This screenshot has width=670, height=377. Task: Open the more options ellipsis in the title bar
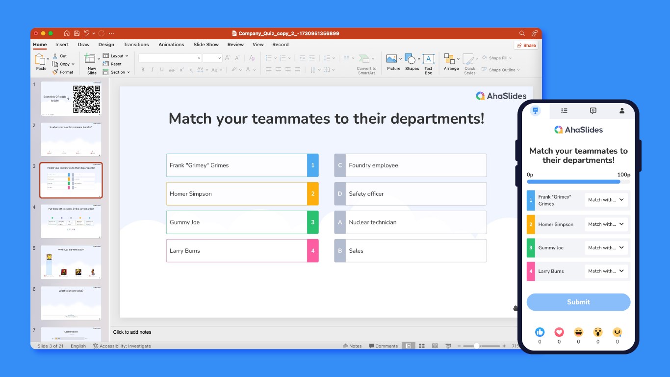coord(111,33)
